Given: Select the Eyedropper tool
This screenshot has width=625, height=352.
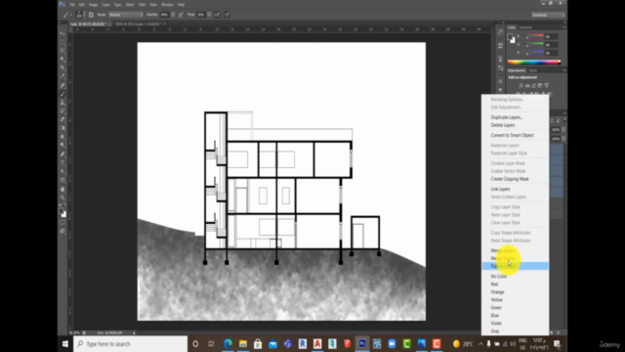Looking at the screenshot, I should pos(62,76).
